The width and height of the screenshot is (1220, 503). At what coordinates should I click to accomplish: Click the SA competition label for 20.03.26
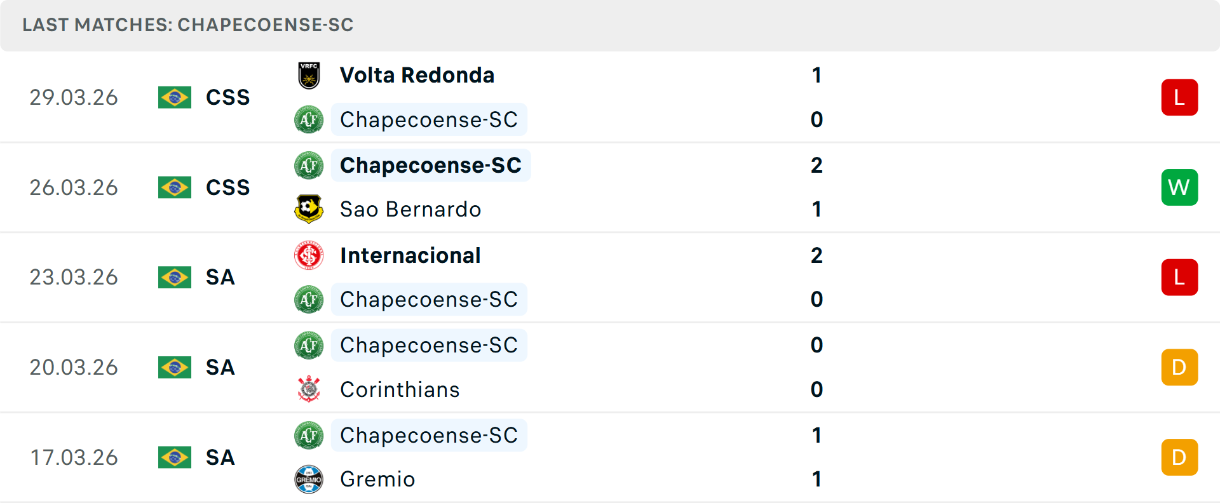pos(220,367)
